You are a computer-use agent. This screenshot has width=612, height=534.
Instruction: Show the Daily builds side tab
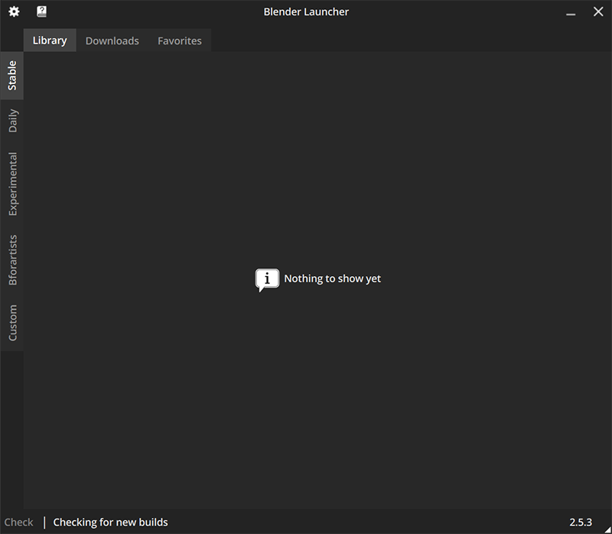pos(12,121)
